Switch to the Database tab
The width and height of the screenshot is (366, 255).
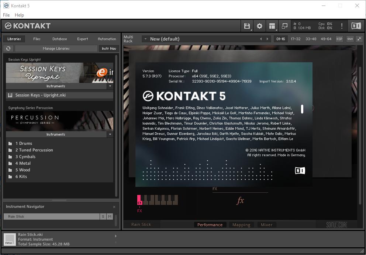click(59, 39)
